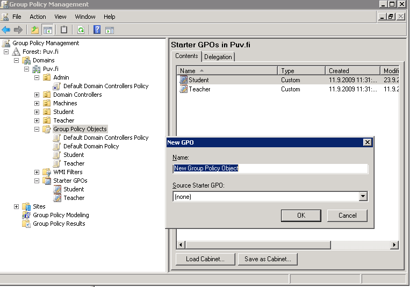Click the MMC system icon left of File
Viewport: 410px width, 287px height.
click(x=5, y=17)
